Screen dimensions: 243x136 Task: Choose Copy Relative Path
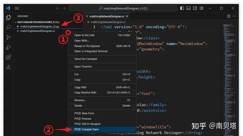(102, 92)
